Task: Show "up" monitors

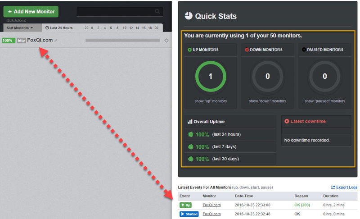Action: 211,101
